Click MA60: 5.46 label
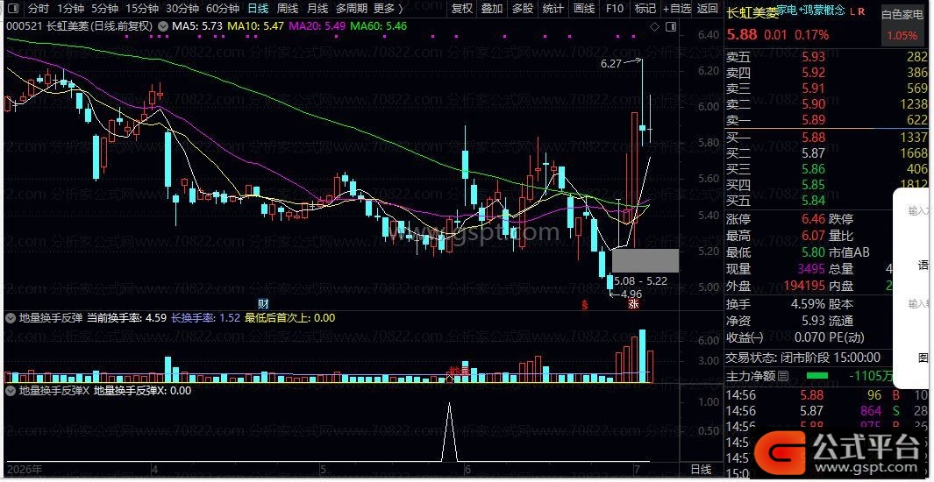Viewport: 934px width, 482px height. (378, 26)
